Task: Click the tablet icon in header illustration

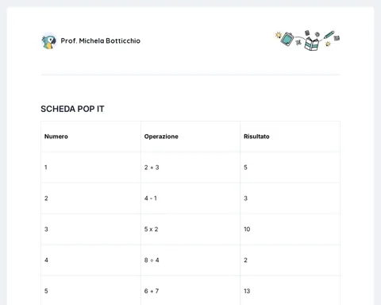Action: (x=287, y=39)
